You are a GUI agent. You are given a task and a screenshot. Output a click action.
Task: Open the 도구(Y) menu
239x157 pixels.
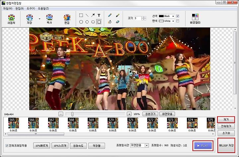(x=31, y=9)
